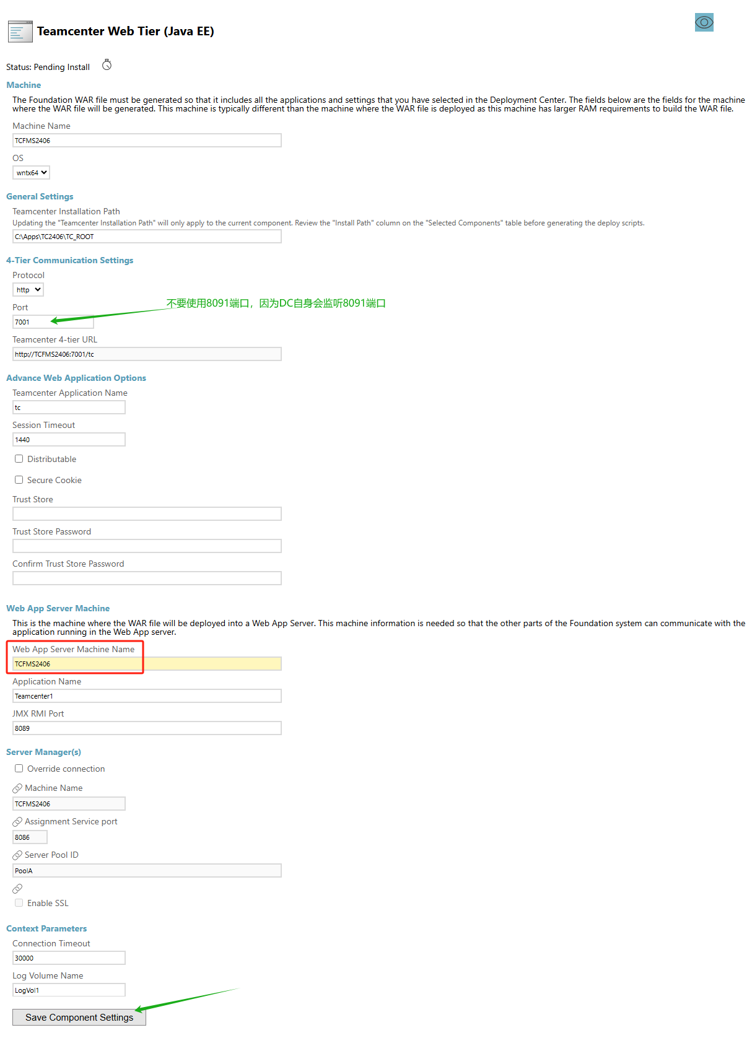Click the Application Name field with Teamcenter1
The image size is (752, 1038).
(147, 696)
